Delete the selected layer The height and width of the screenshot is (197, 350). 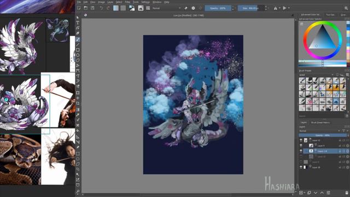(347, 193)
